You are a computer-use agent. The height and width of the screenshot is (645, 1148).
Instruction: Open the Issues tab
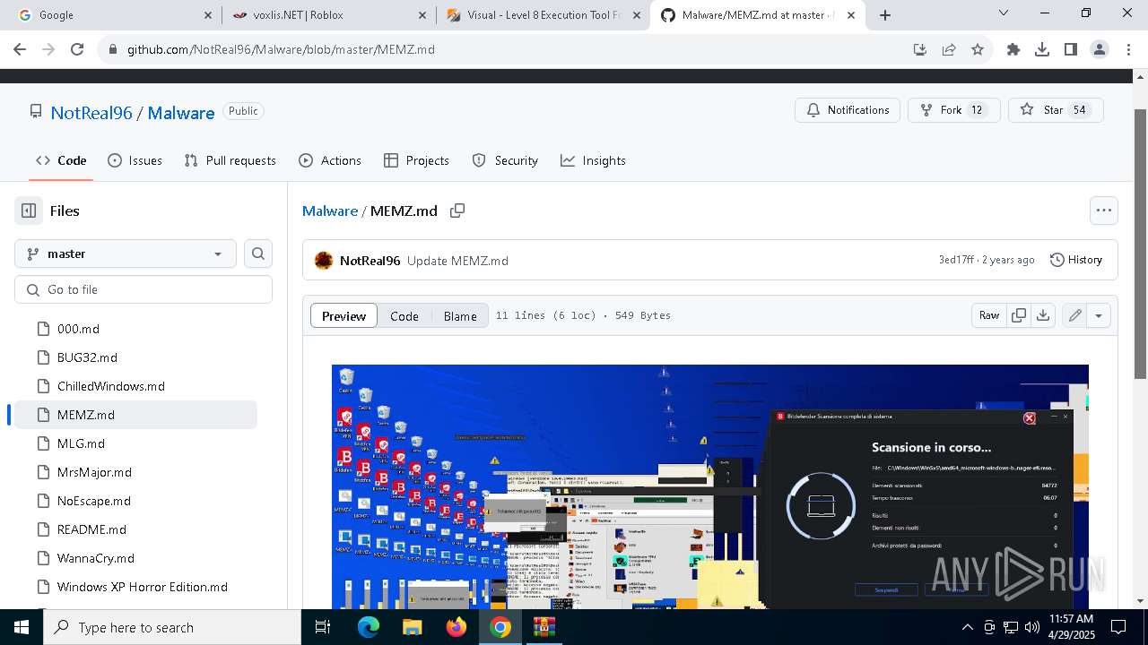point(135,160)
